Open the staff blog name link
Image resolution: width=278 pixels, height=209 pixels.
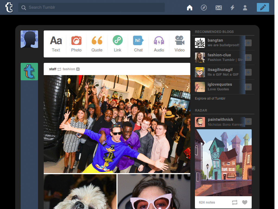click(x=53, y=69)
